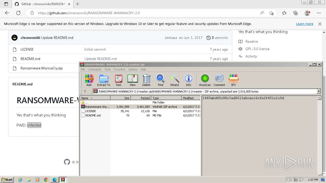Click the Learn more link

(x=305, y=24)
